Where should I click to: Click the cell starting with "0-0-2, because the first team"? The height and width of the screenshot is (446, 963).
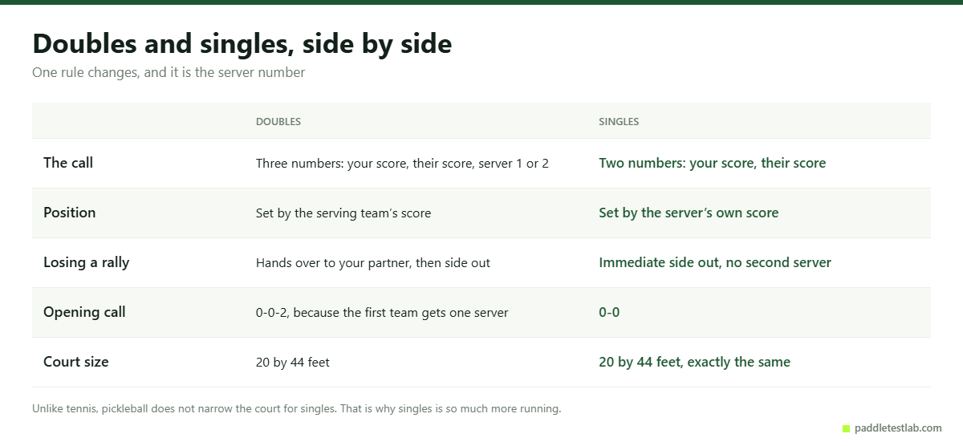pos(382,313)
